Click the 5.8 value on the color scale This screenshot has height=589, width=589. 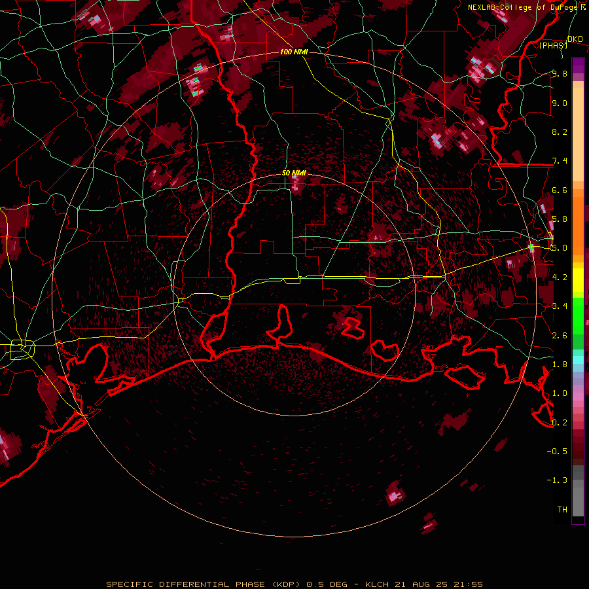[x=560, y=219]
